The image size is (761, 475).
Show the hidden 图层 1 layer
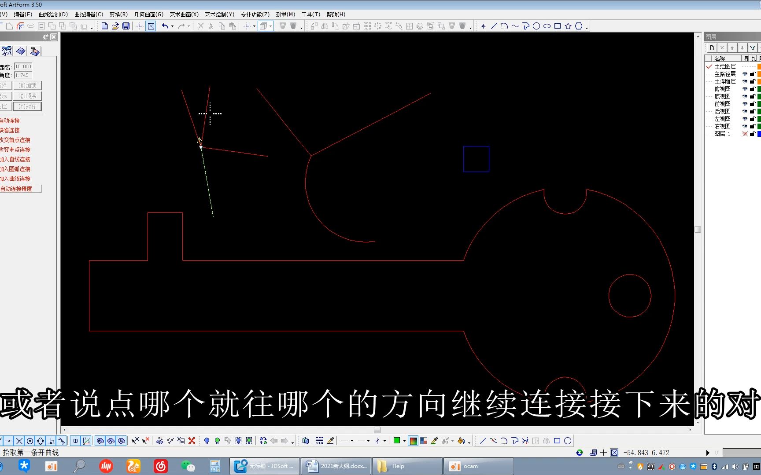(x=745, y=133)
